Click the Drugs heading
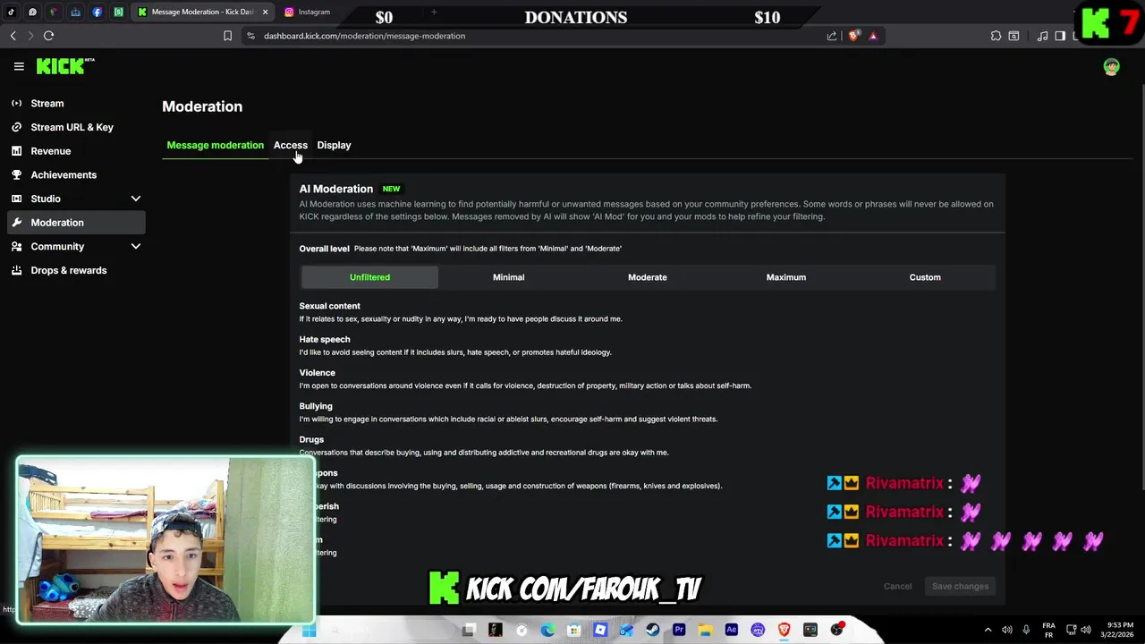Viewport: 1145px width, 644px height. coord(311,439)
